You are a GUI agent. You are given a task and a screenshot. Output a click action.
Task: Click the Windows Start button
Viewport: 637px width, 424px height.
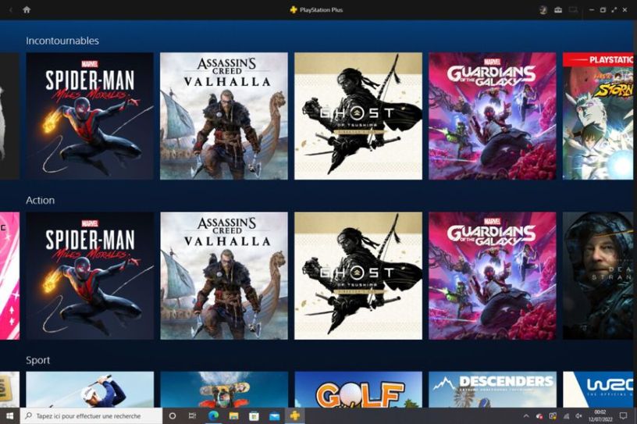[9, 415]
